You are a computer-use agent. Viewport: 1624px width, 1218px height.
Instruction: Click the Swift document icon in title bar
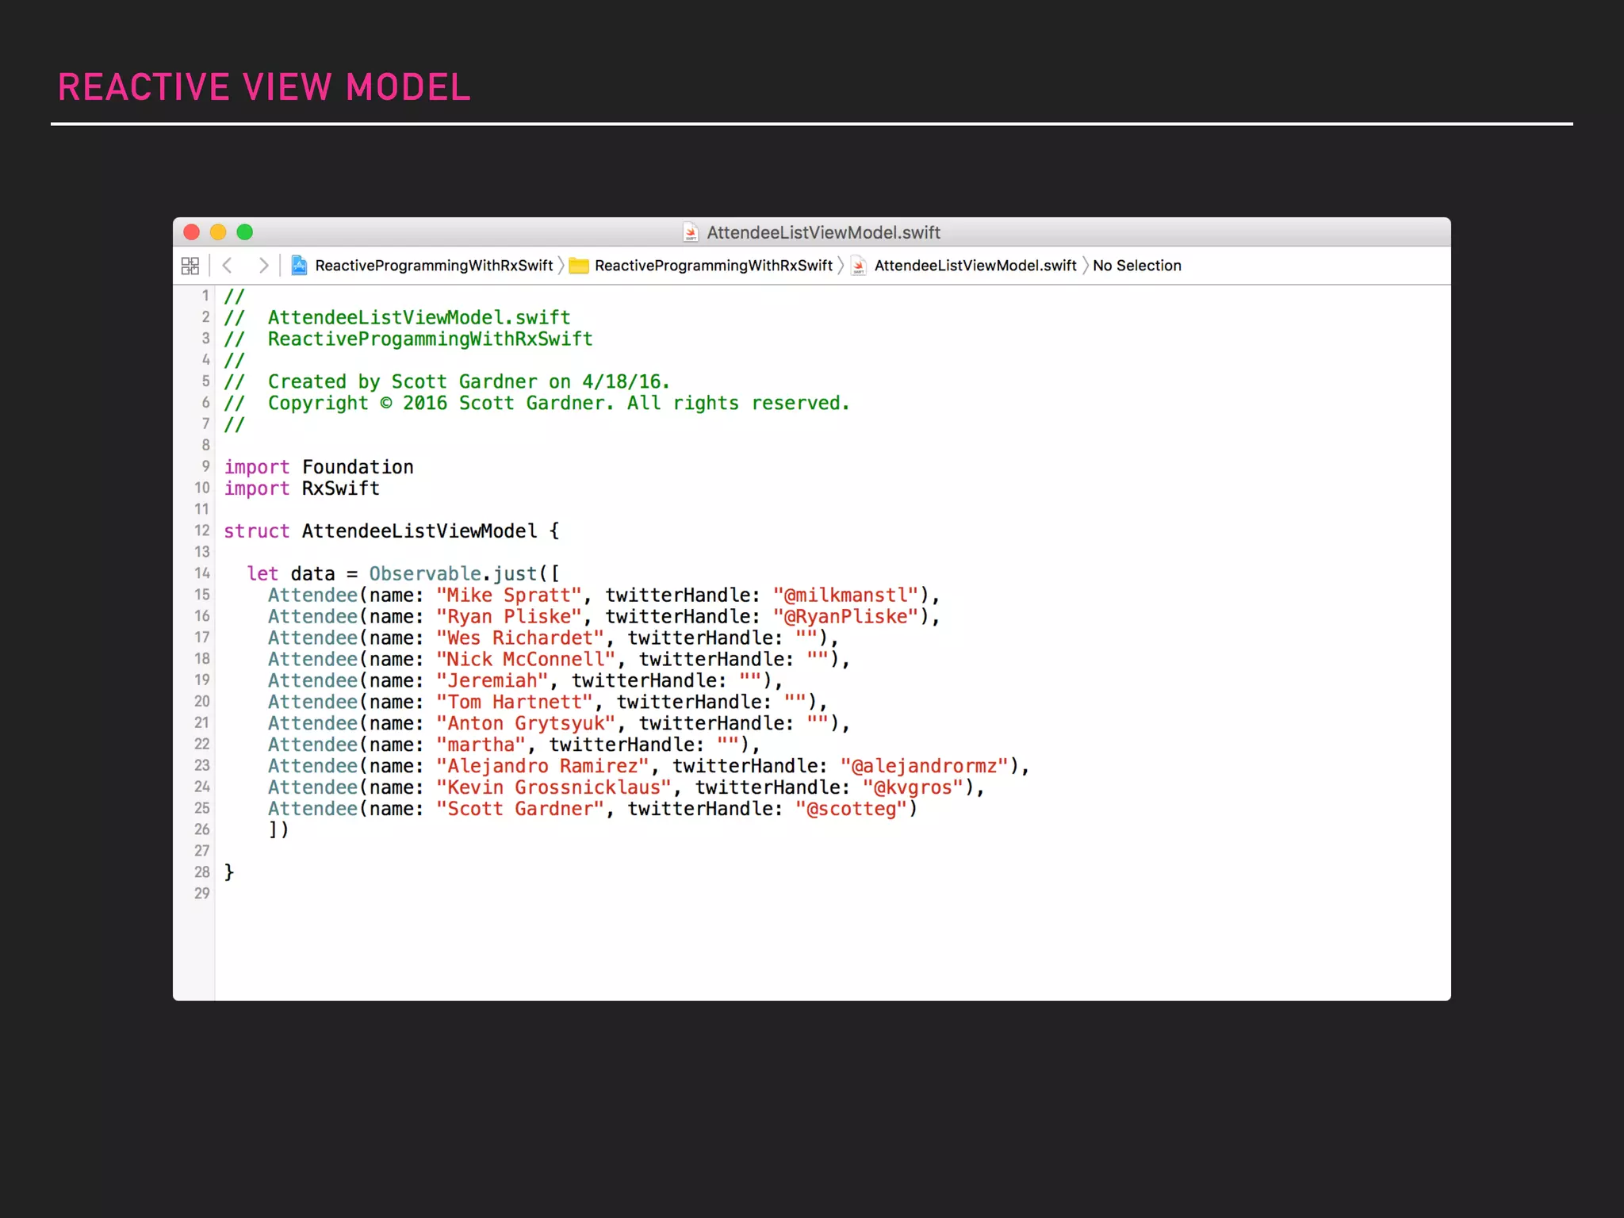coord(691,232)
